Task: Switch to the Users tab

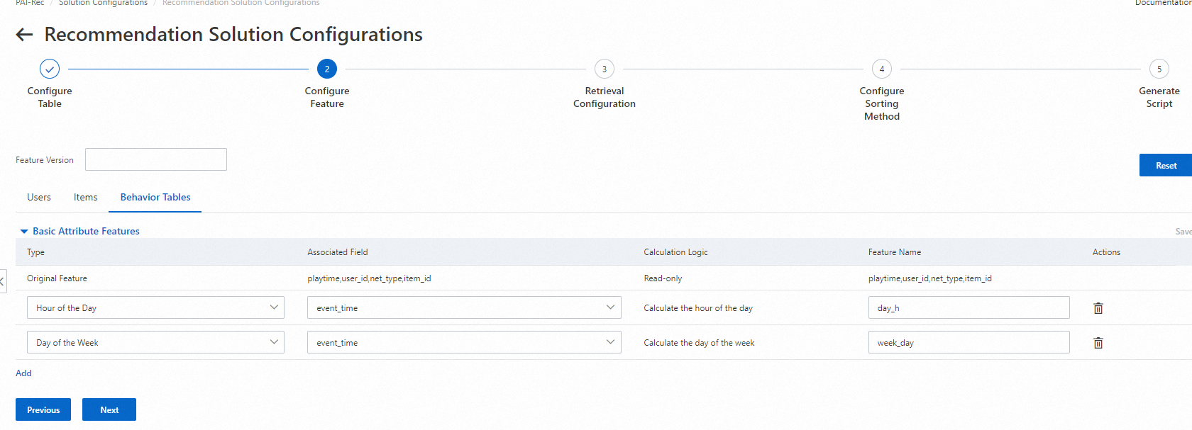Action: point(39,198)
